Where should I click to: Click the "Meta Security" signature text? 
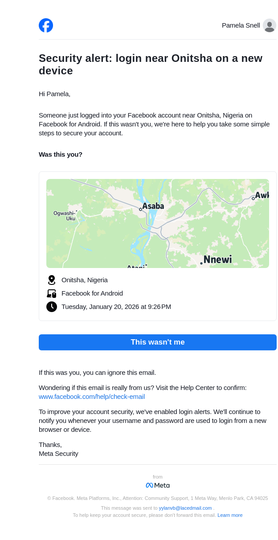pyautogui.click(x=58, y=454)
